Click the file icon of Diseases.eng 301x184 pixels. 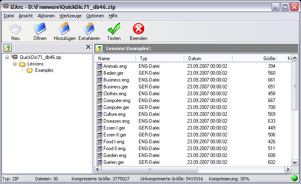pos(99,121)
